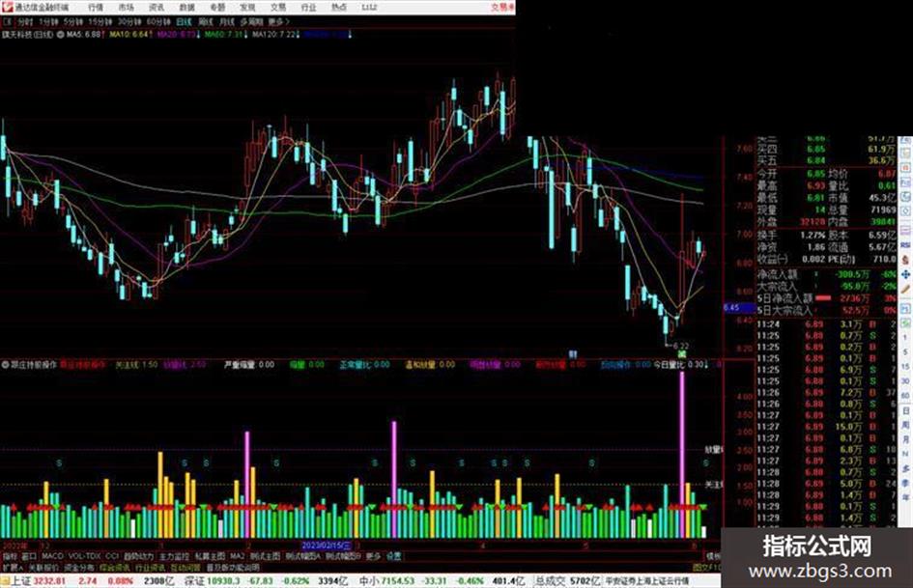Apply the 主力监控 indicator
913x588 pixels.
pos(175,556)
